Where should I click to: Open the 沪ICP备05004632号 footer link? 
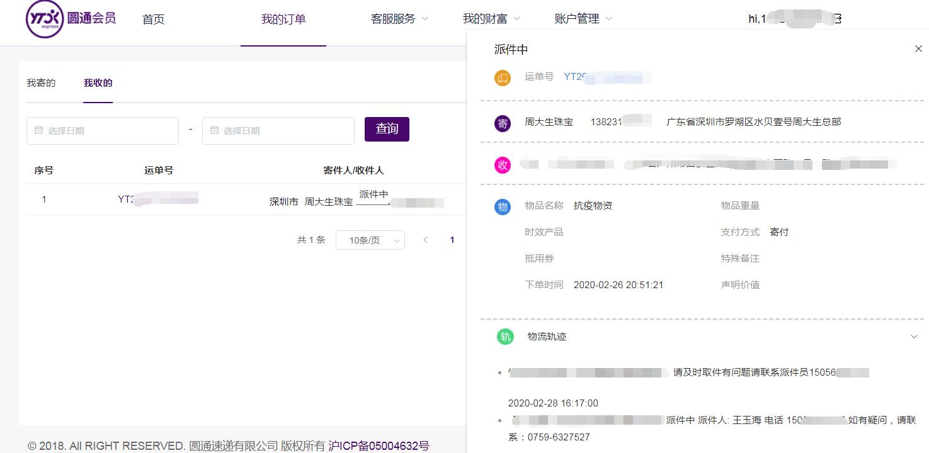coord(379,446)
